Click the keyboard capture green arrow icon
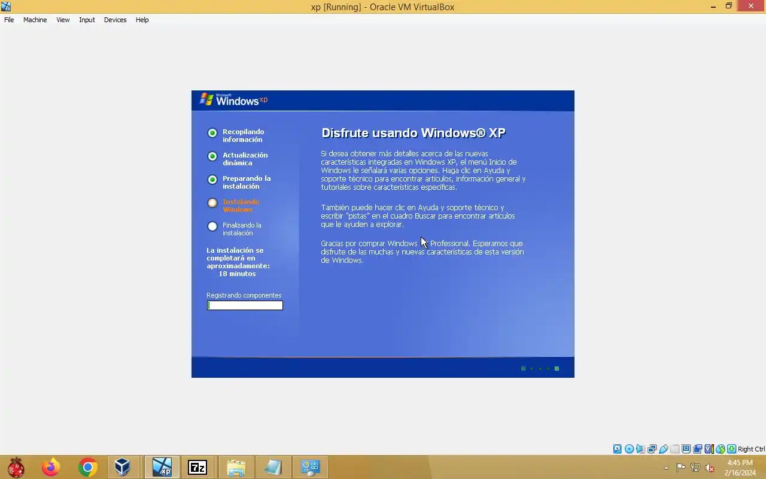This screenshot has height=479, width=766. 731,449
